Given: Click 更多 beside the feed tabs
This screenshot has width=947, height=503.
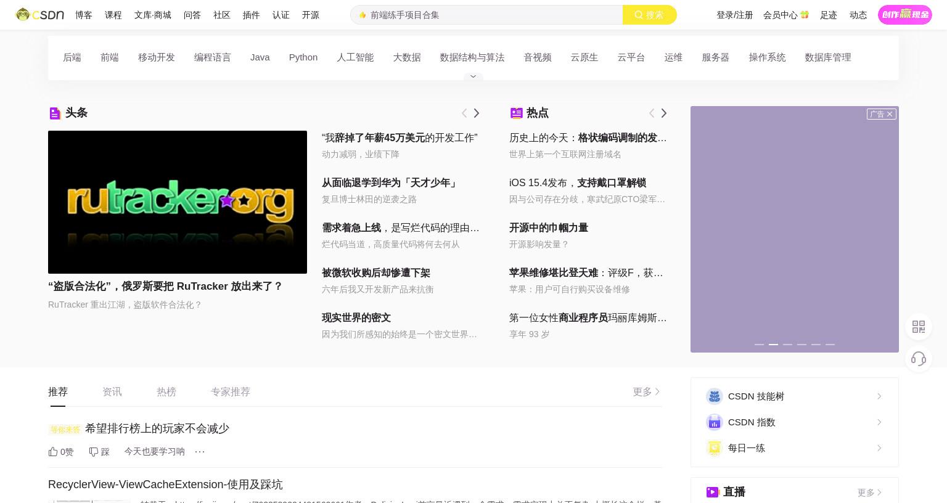Looking at the screenshot, I should tap(647, 391).
